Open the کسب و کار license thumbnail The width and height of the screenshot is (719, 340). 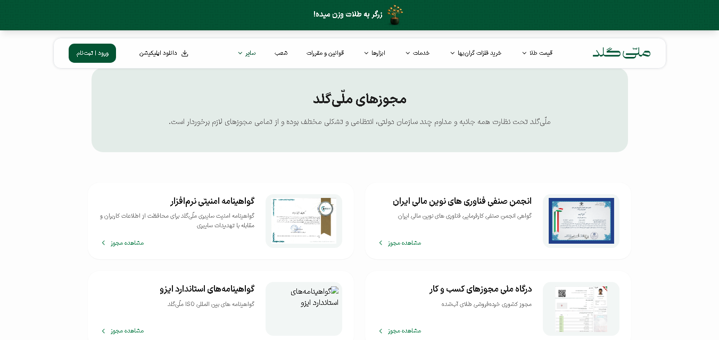[581, 309]
